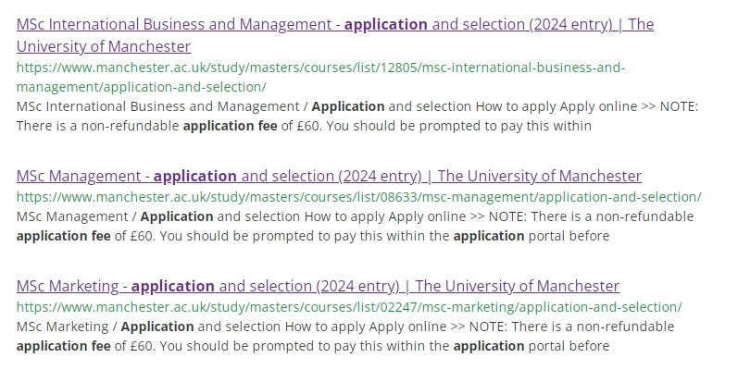Image resolution: width=738 pixels, height=370 pixels.
Task: Click "(2024 entry)" in the MSc Marketing title
Action: click(x=356, y=286)
